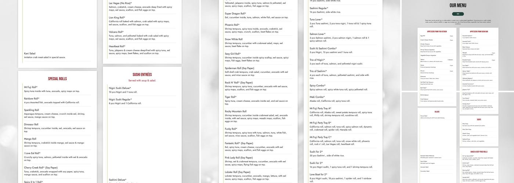The width and height of the screenshot is (514, 183).
Task: Click the Mt Fuji Roll item
Action: coord(31,87)
